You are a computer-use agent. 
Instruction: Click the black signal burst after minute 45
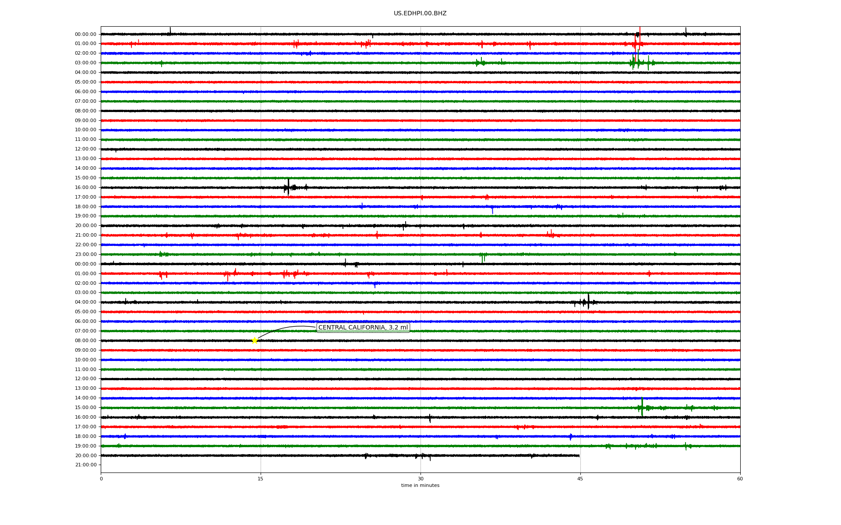click(x=588, y=301)
